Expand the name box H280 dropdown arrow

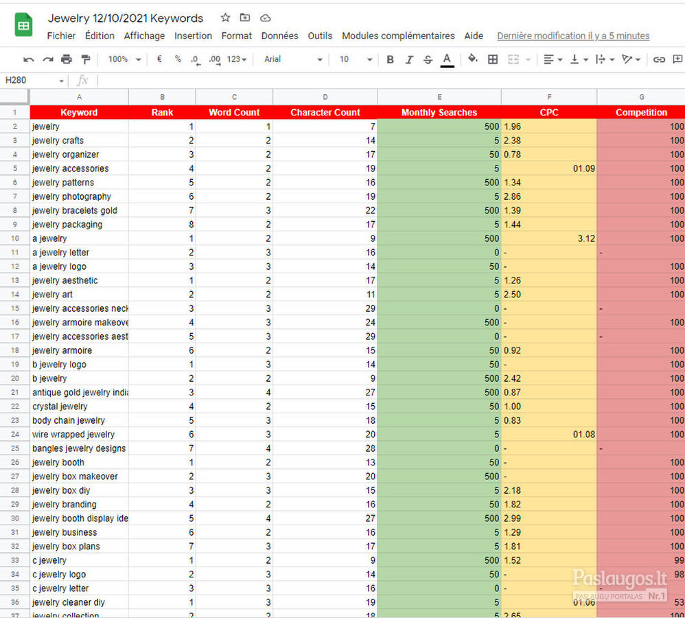(x=62, y=81)
